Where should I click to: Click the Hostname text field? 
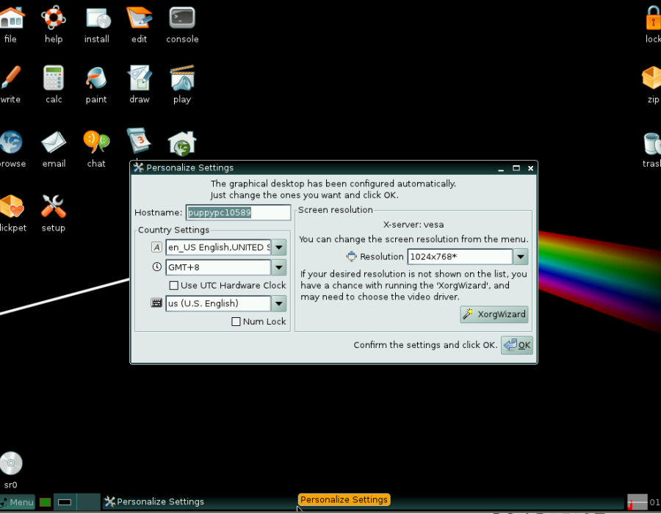[x=238, y=212]
